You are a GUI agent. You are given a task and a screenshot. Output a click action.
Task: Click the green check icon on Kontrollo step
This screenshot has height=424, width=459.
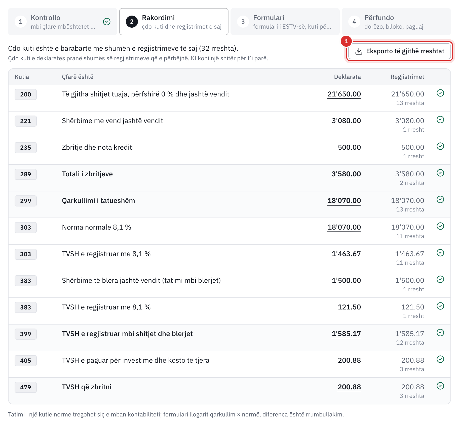pyautogui.click(x=107, y=22)
